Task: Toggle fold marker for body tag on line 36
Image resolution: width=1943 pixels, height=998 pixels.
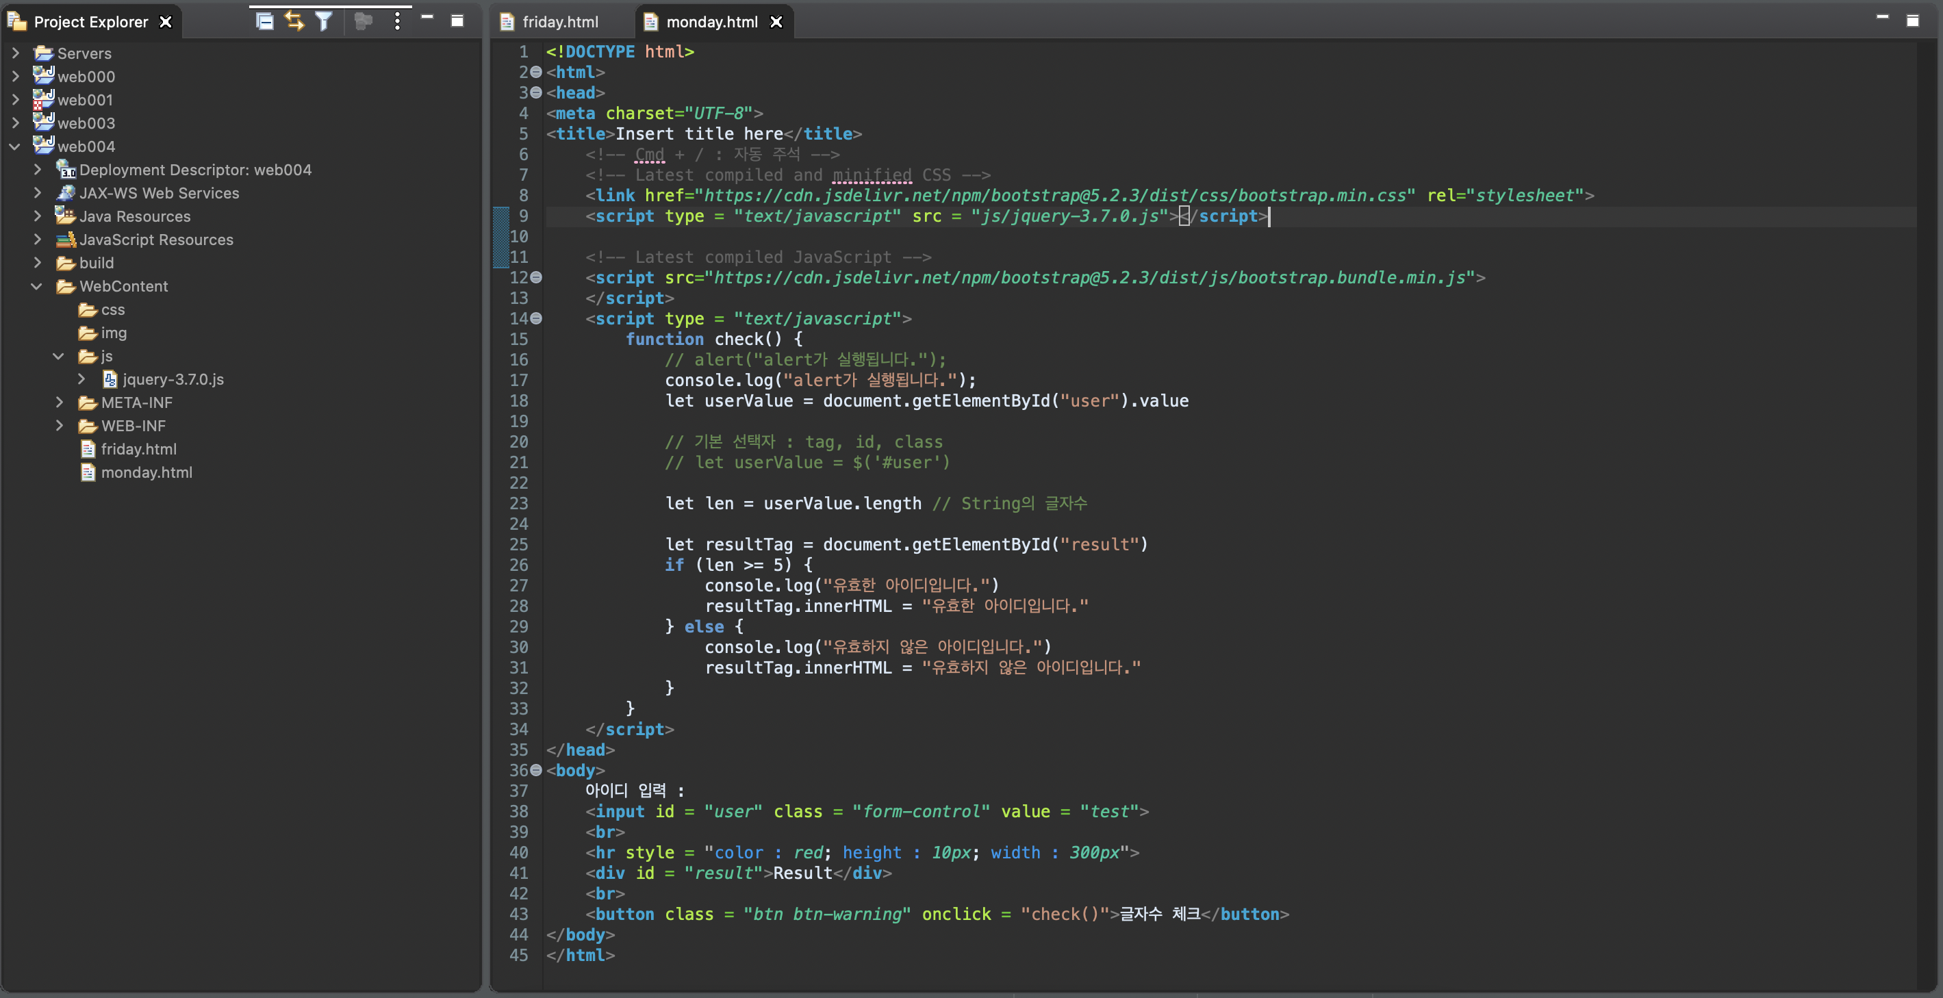Action: tap(536, 770)
